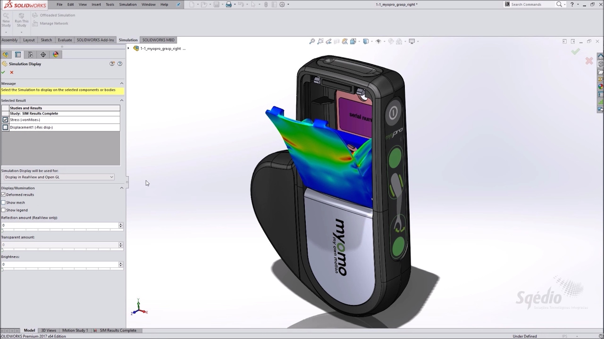This screenshot has height=339, width=604.
Task: Open the Appearances color ball task pane icon
Action: pyautogui.click(x=601, y=87)
